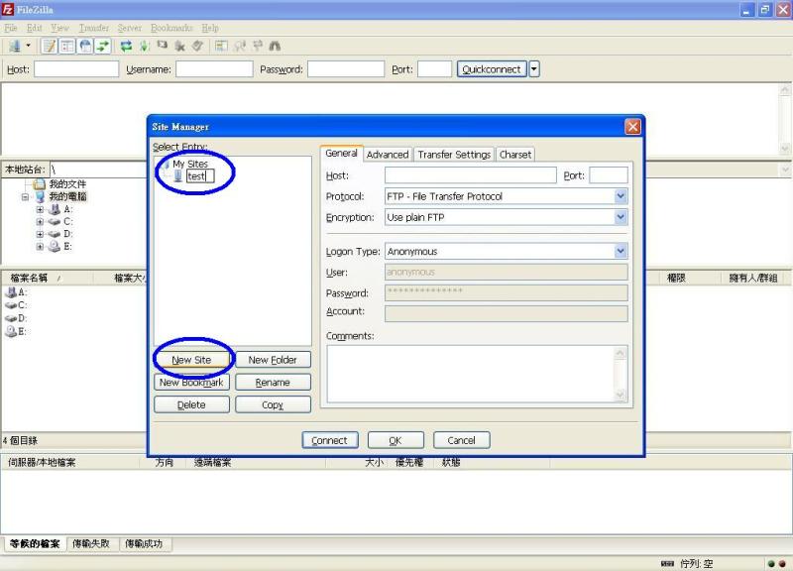793x571 pixels.
Task: Switch to the 傳輸成功 queue tab
Action: (x=144, y=543)
